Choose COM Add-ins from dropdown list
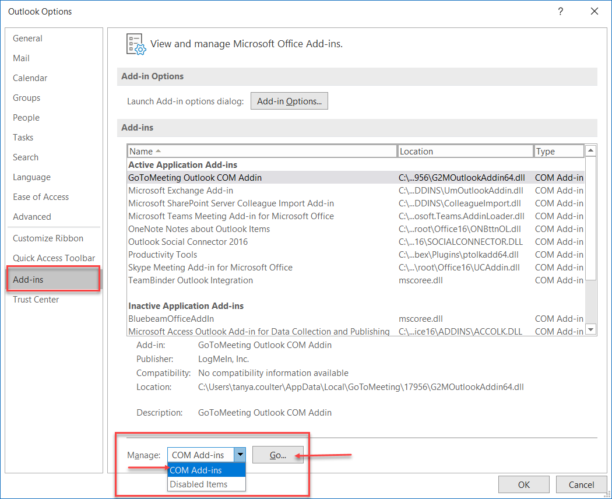Viewport: 612px width, 499px height. [206, 470]
